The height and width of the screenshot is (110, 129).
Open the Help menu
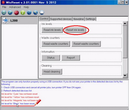coord(26,7)
